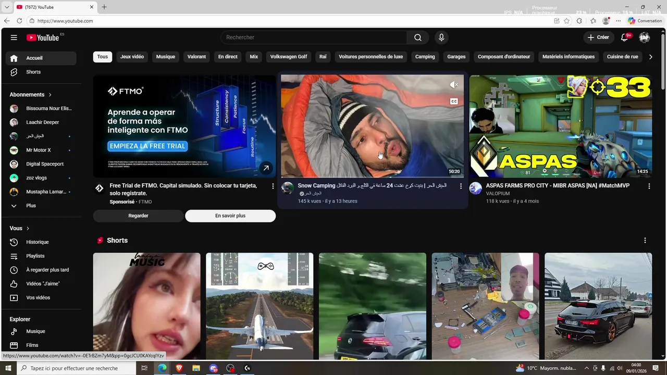Open Historique in sidebar
The image size is (667, 375).
click(41, 242)
